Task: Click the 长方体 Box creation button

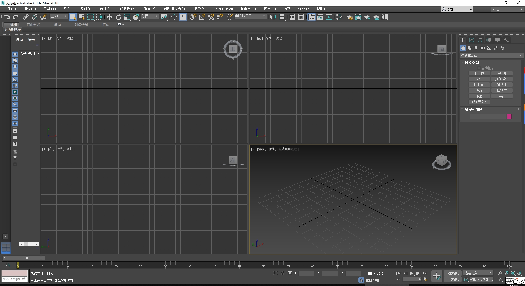Action: click(x=479, y=73)
